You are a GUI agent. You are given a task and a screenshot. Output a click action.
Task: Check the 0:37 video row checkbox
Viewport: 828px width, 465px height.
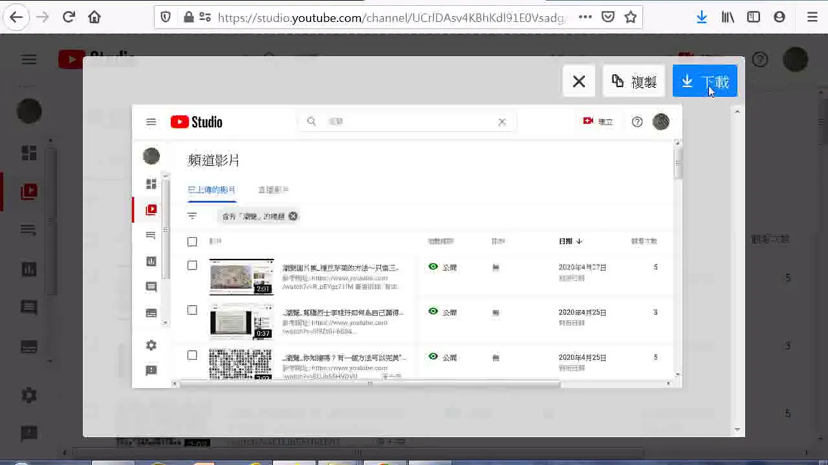click(192, 310)
